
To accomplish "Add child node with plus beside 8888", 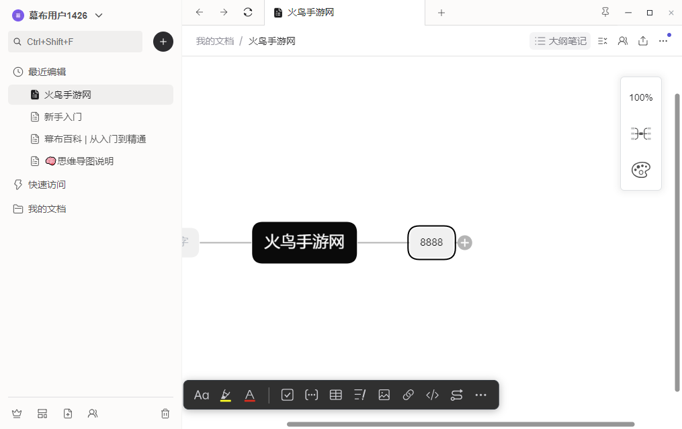I will pos(465,242).
